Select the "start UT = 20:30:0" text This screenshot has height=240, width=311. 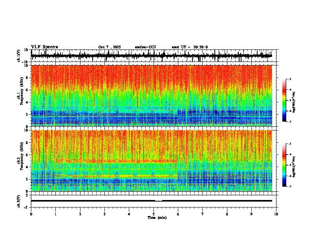[190, 47]
